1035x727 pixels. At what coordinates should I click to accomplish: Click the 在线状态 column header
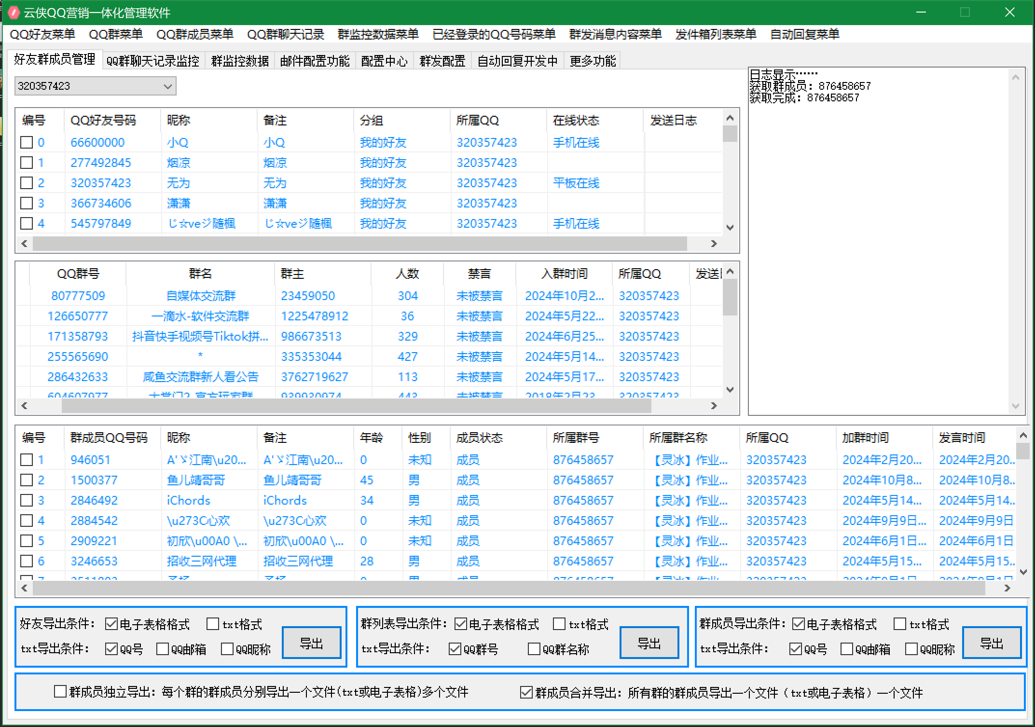595,120
